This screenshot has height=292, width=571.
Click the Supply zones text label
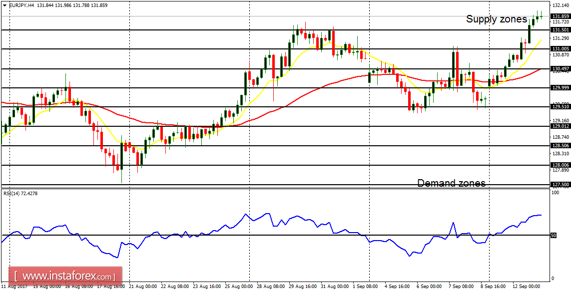(497, 20)
